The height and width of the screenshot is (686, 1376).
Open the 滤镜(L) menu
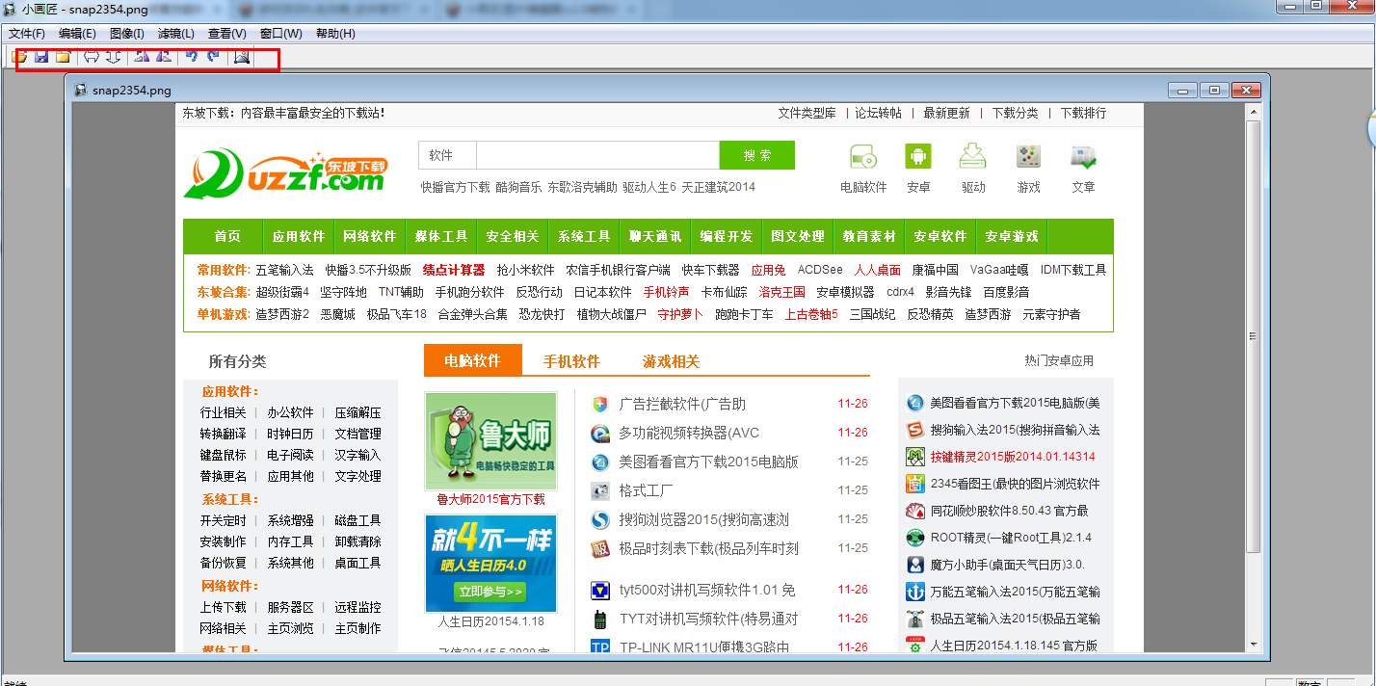175,34
